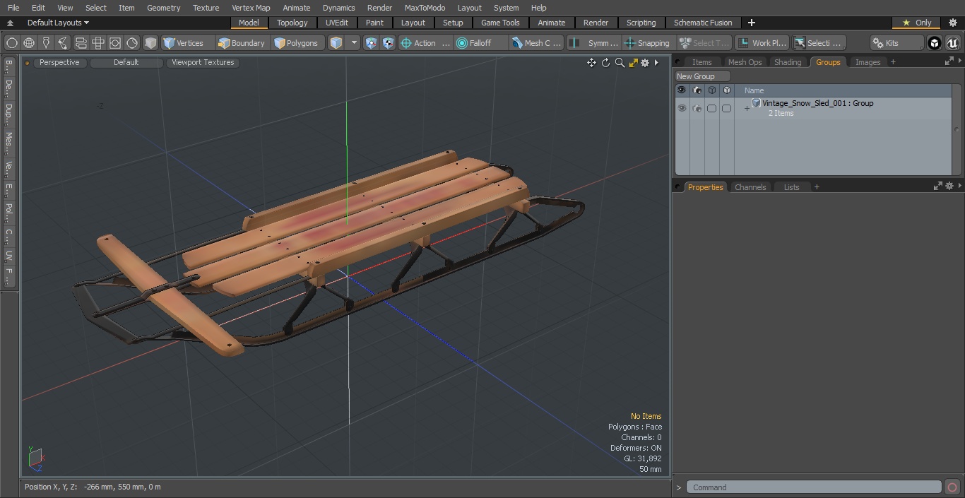Click the Command input field
This screenshot has height=498, width=965.
814,487
